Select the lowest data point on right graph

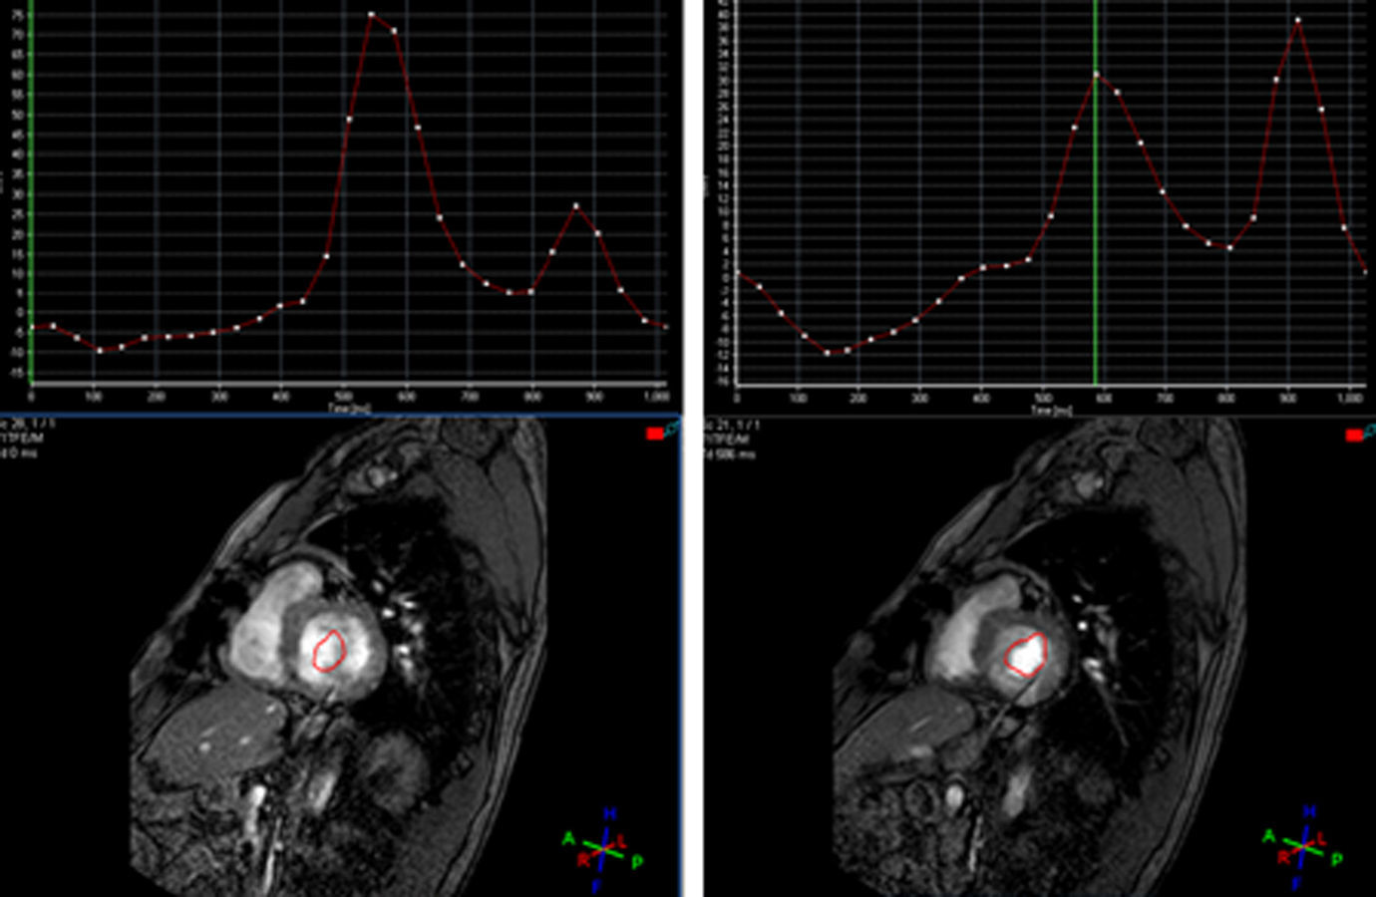coord(827,353)
